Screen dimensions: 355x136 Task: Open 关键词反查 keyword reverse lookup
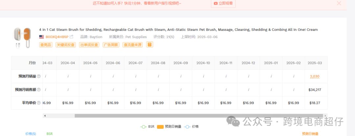pos(65,45)
